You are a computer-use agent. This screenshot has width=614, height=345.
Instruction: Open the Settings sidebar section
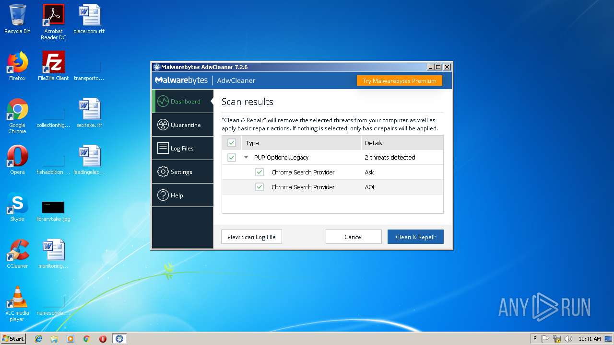tap(183, 172)
